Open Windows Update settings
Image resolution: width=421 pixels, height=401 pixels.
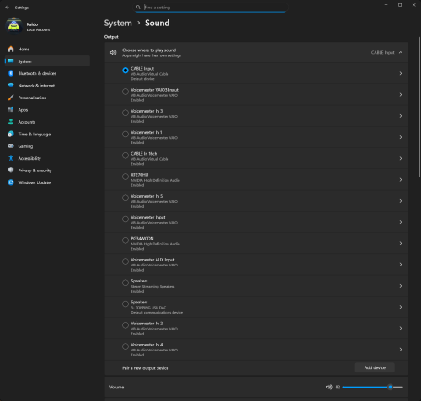tap(47, 182)
